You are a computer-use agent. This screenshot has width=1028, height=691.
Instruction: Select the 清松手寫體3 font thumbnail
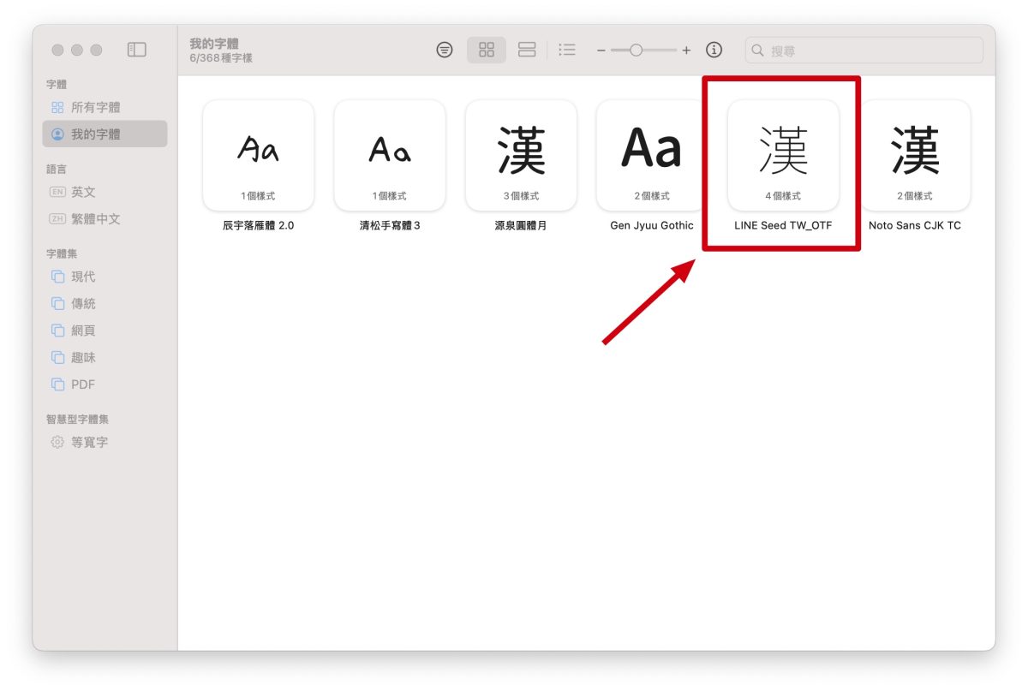[x=390, y=155]
